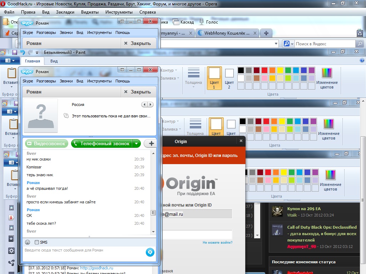
Task: Click the Skype chat scrollbar up arrow
Action: [x=153, y=153]
